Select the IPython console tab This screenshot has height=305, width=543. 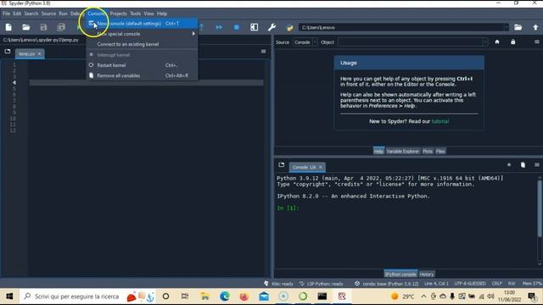coord(400,274)
